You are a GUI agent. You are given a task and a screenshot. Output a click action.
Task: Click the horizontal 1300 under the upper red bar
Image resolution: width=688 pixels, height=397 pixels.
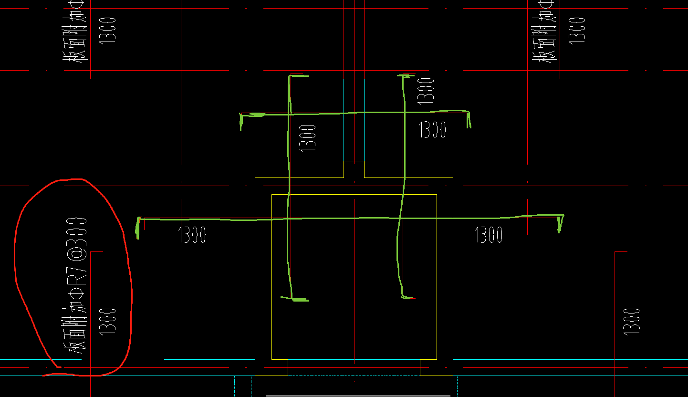click(x=432, y=130)
